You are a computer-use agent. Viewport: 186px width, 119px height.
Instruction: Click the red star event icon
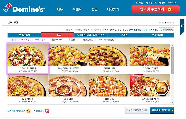[47, 111]
